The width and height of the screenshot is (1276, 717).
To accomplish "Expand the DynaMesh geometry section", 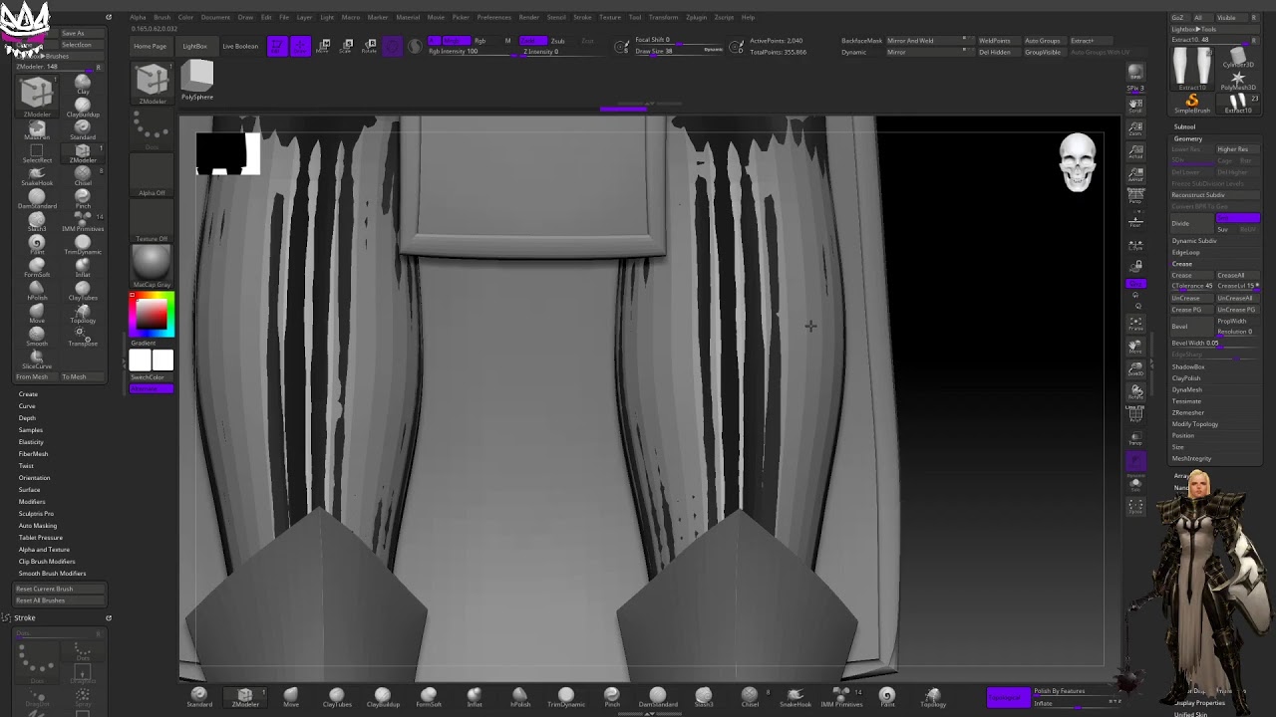I will [1186, 389].
